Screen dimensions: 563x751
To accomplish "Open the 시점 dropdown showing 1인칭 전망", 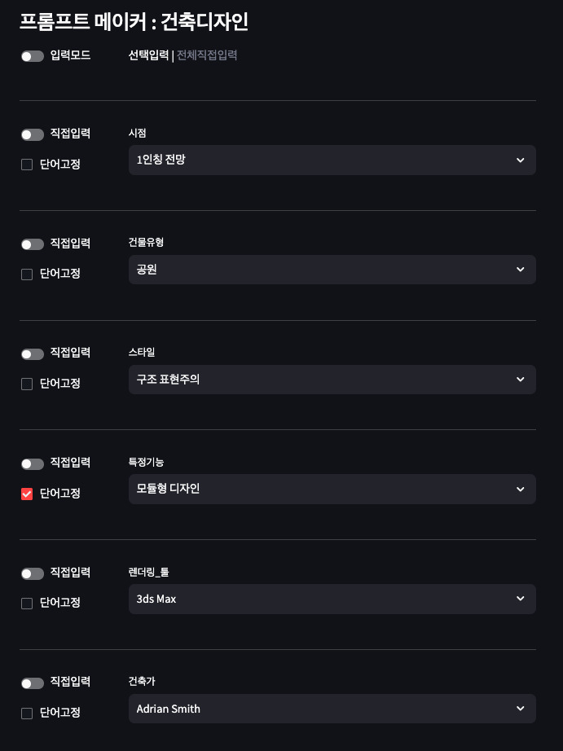I will coord(332,160).
